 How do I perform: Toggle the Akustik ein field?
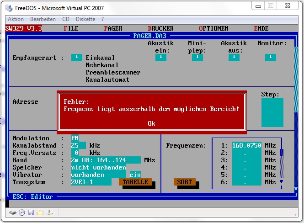coord(160,58)
